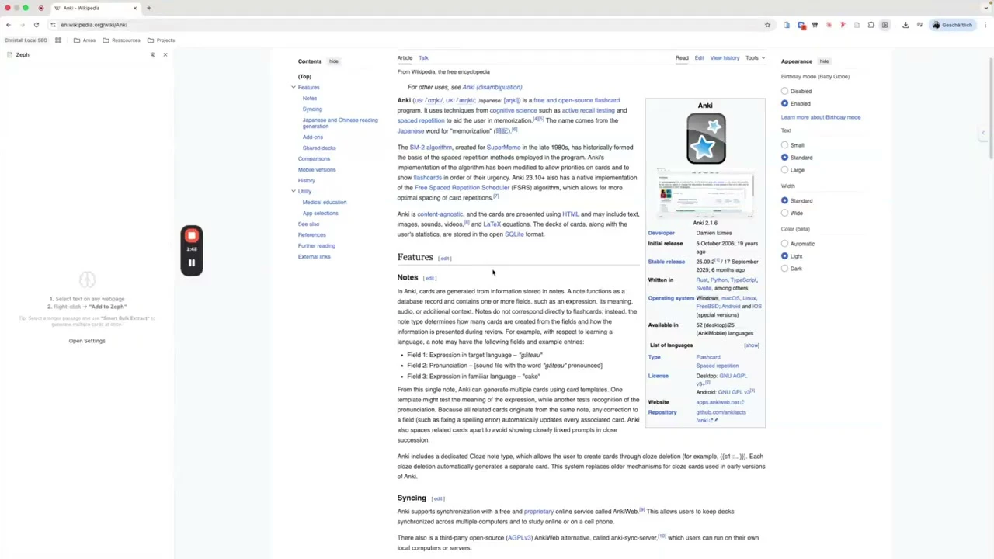Open a new browser tab
This screenshot has width=994, height=559.
click(149, 8)
